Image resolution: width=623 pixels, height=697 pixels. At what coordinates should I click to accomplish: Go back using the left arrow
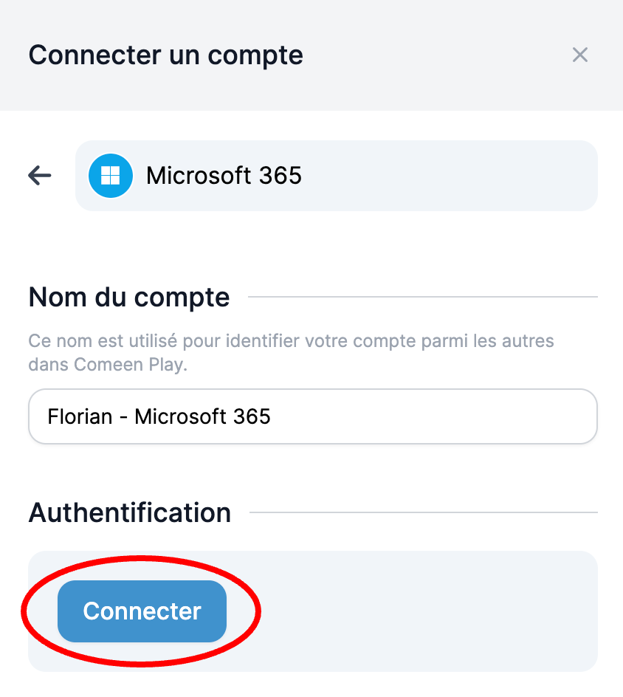point(40,175)
